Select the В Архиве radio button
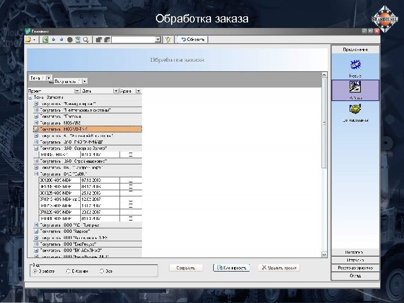The image size is (404, 303). [68, 271]
